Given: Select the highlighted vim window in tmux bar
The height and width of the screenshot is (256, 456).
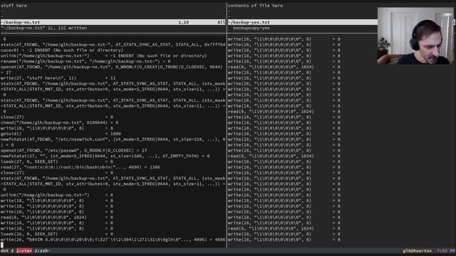Looking at the screenshot, I should pos(24,251).
